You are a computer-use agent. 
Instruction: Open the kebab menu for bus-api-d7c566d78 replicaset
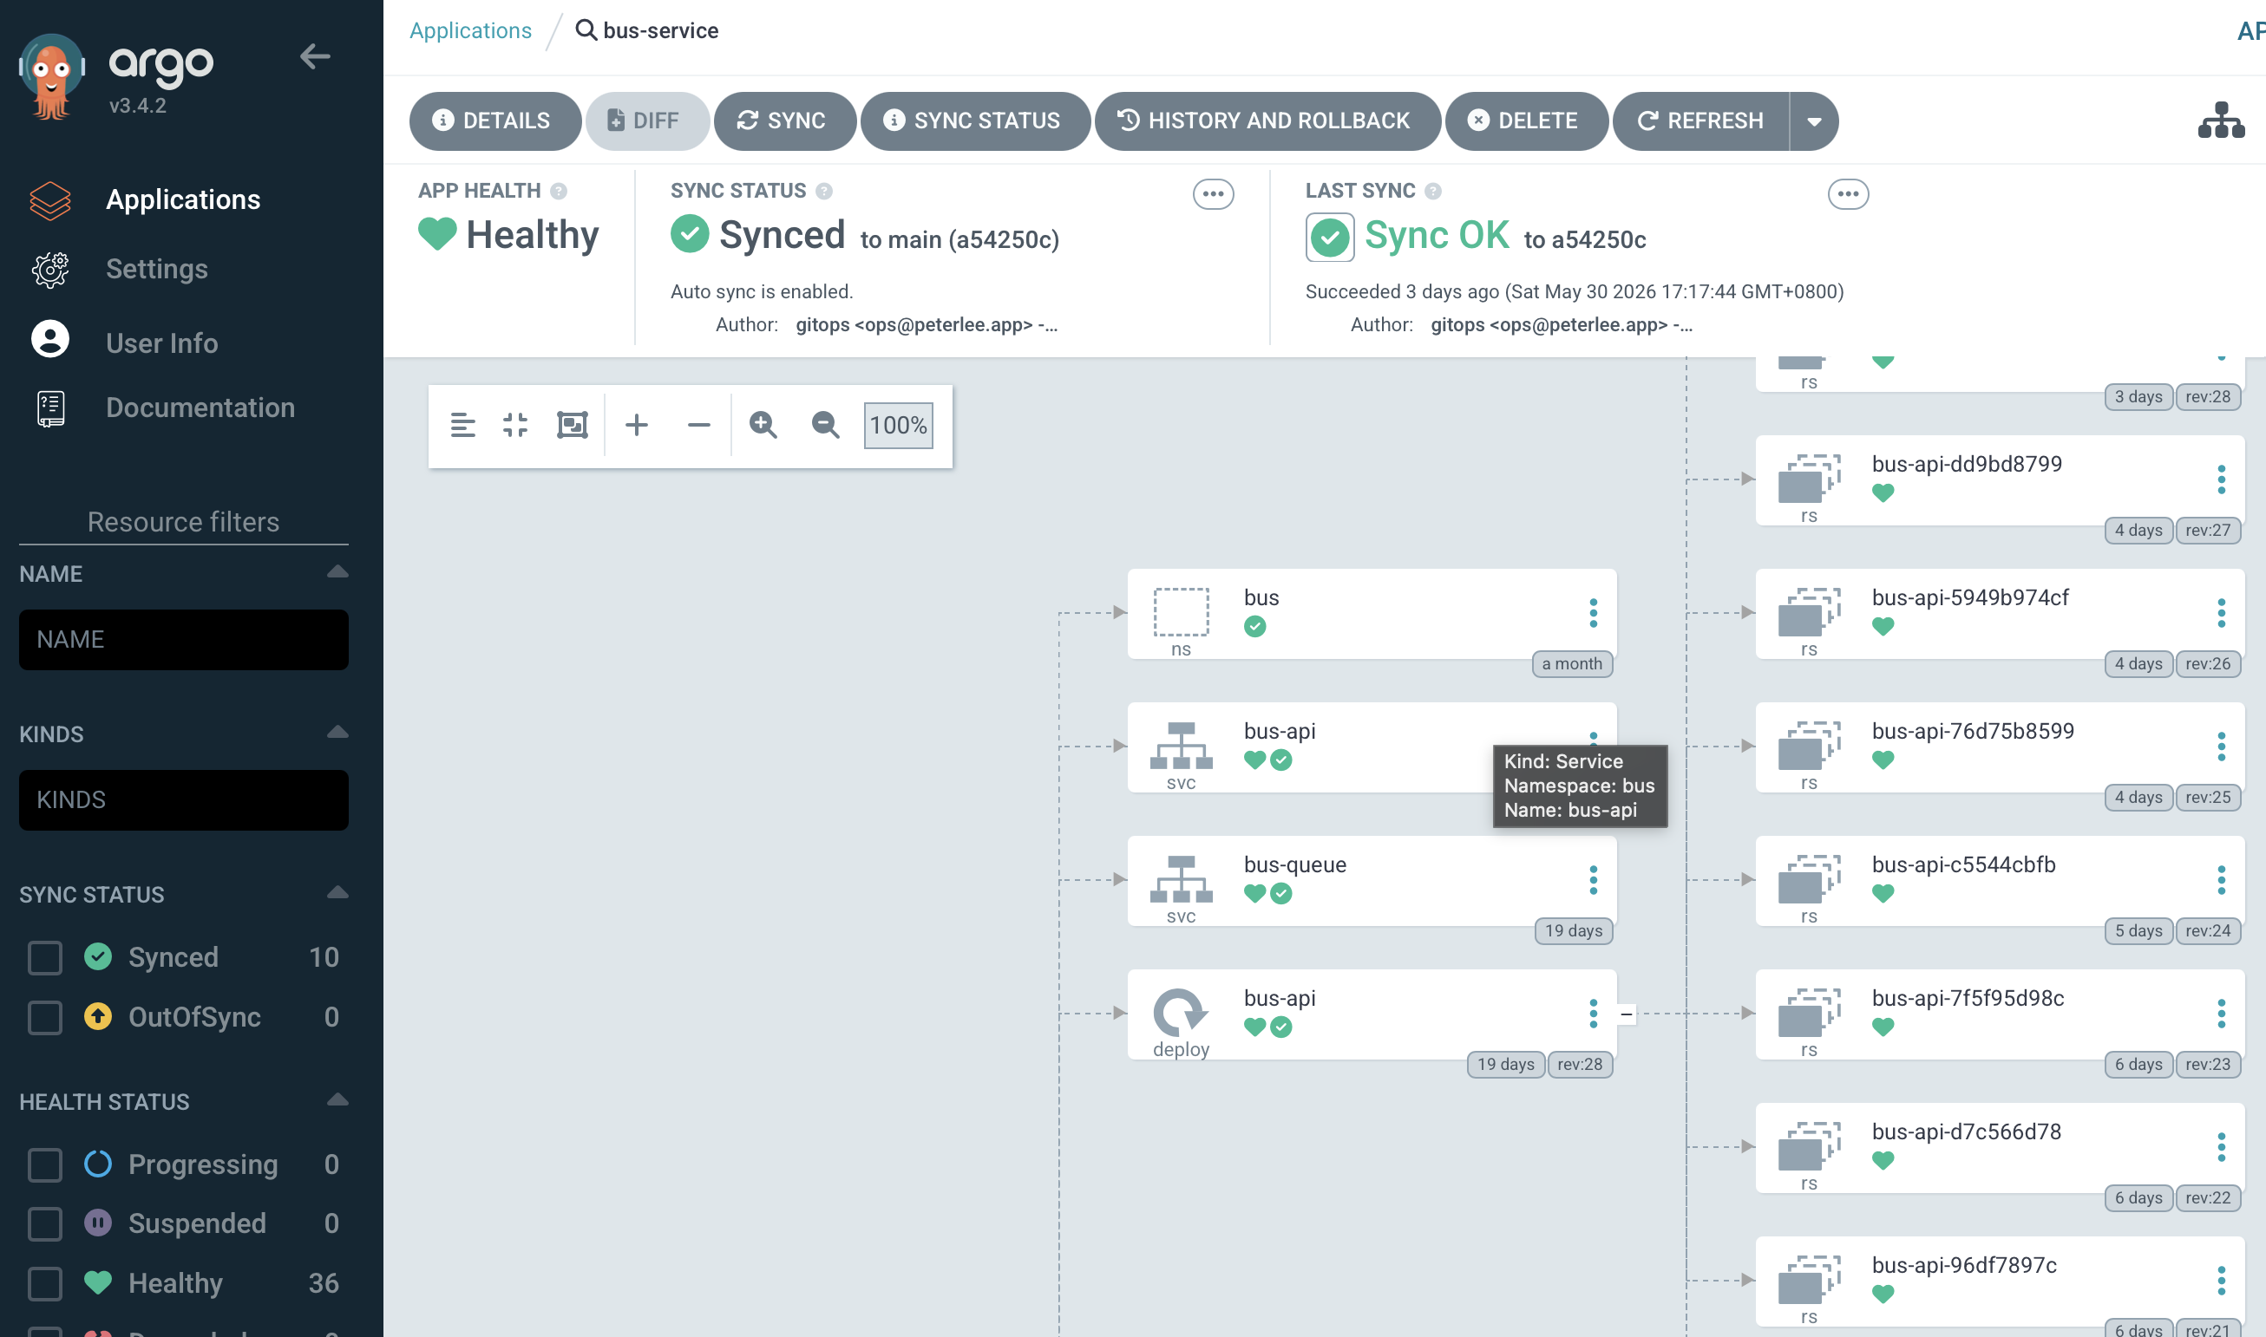(x=2221, y=1148)
